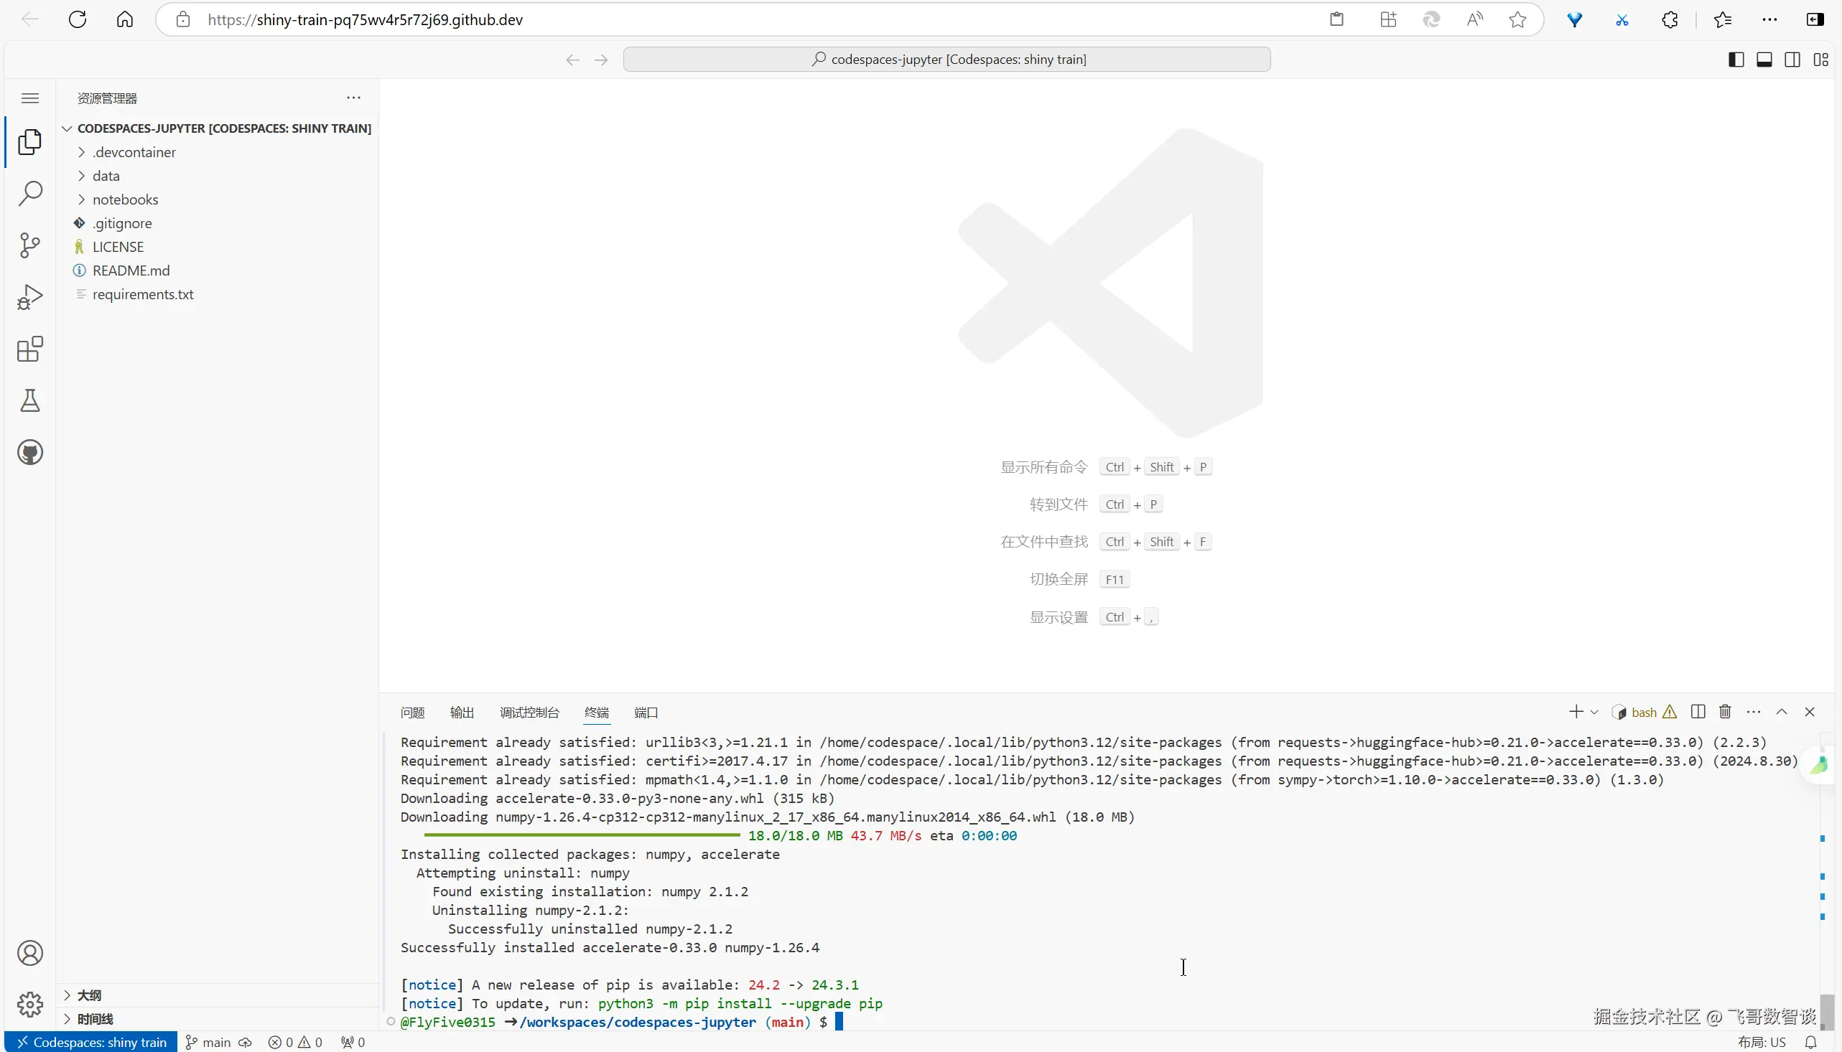Open the Source Control view
Screen dimensions: 1842x1052
(29, 245)
